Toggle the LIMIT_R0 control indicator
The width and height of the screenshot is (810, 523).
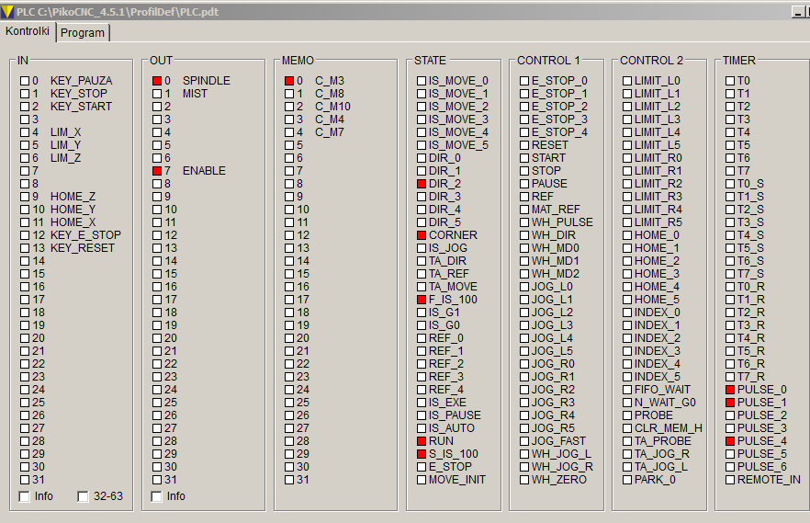coord(627,158)
